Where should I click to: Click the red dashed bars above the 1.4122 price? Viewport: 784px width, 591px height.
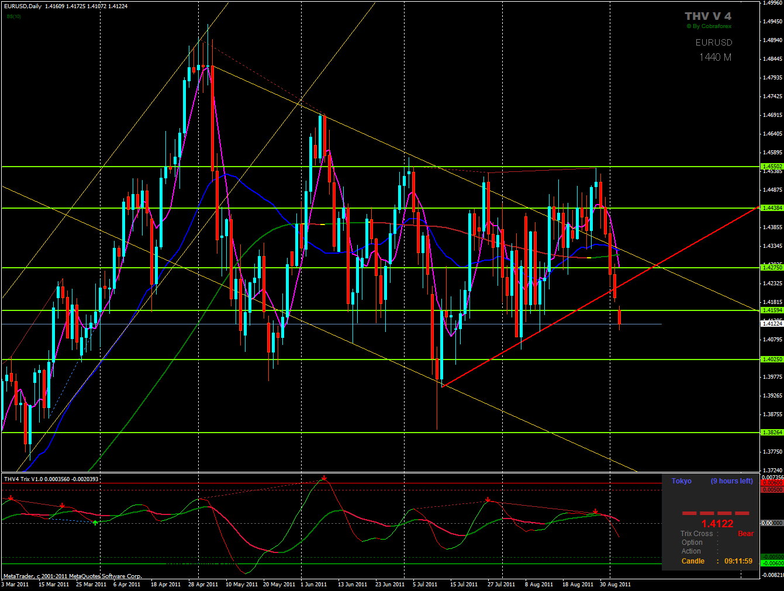click(x=716, y=513)
